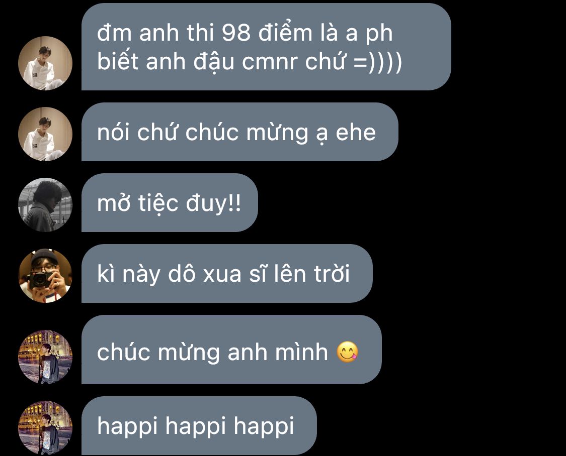Click the "kì này dô xua sĩ" message
This screenshot has width=566, height=456.
click(x=227, y=273)
